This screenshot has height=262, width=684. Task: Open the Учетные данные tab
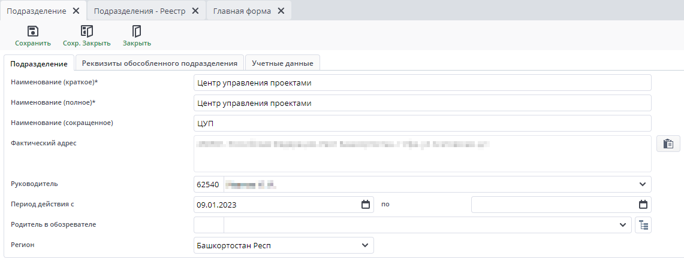click(x=283, y=63)
